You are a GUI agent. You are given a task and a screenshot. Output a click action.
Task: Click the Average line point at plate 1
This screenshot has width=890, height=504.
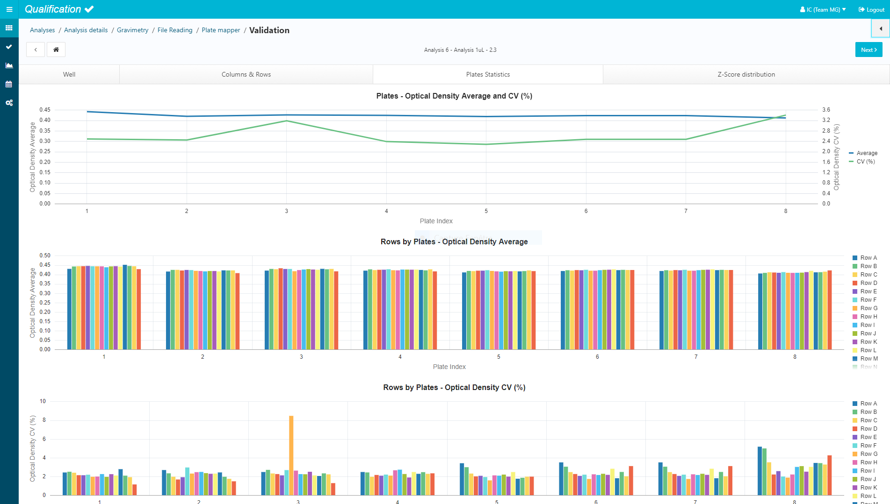point(87,112)
